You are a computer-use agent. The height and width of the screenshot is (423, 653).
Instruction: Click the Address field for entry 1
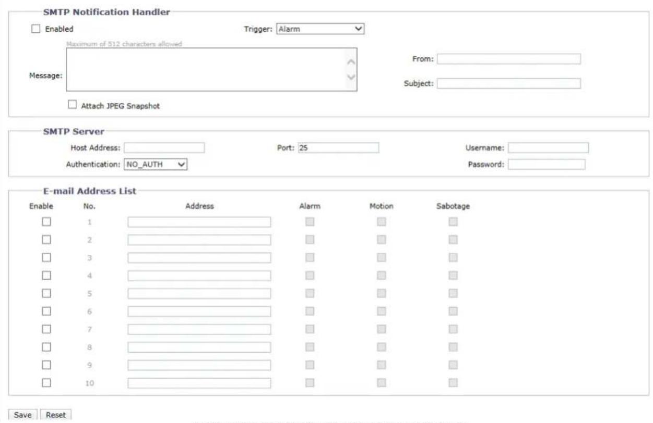tap(199, 222)
